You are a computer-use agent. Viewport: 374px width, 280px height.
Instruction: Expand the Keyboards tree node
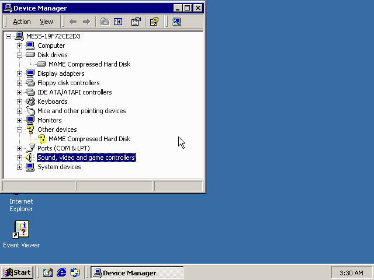19,101
